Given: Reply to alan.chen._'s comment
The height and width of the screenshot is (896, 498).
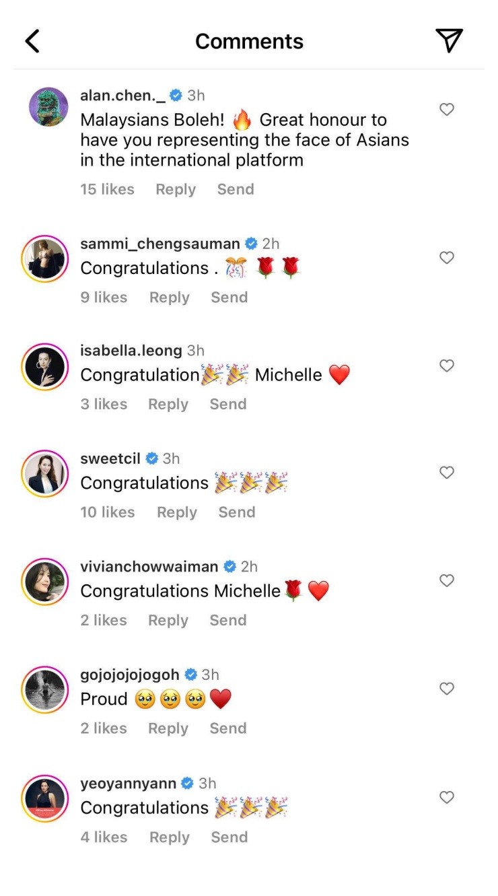Looking at the screenshot, I should [175, 190].
